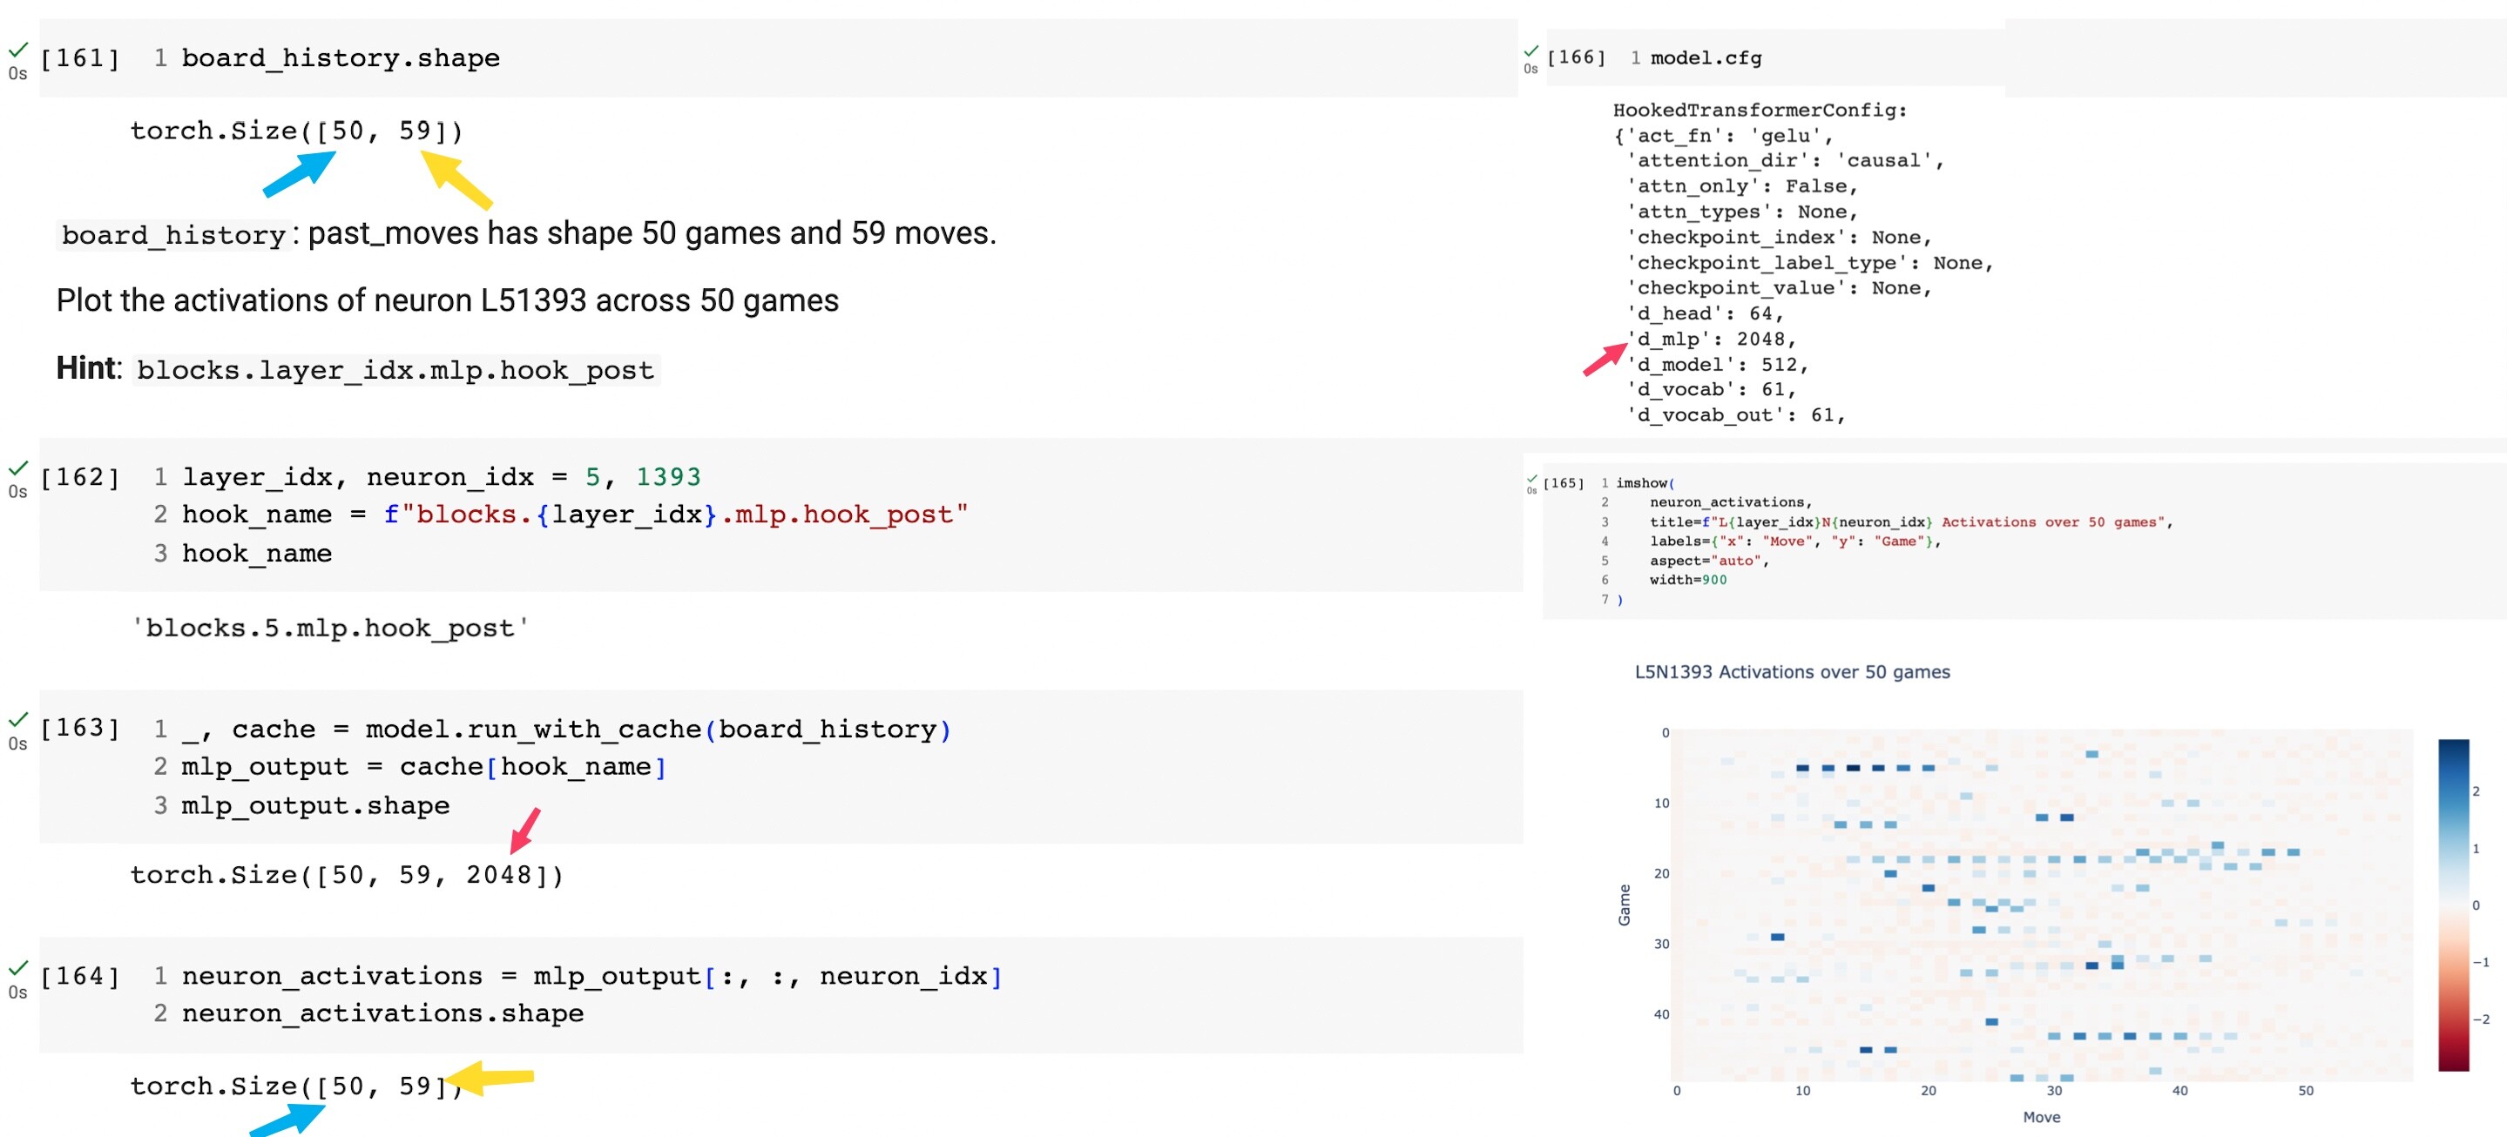Click the title= argument line in imshow cell
The height and width of the screenshot is (1137, 2507).
coord(1910,522)
